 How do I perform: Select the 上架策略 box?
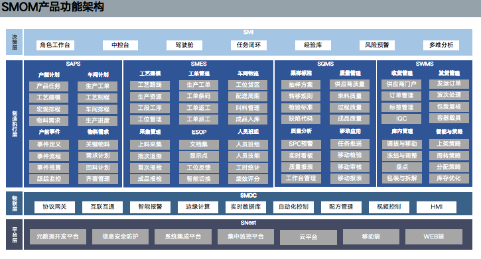coord(448,144)
